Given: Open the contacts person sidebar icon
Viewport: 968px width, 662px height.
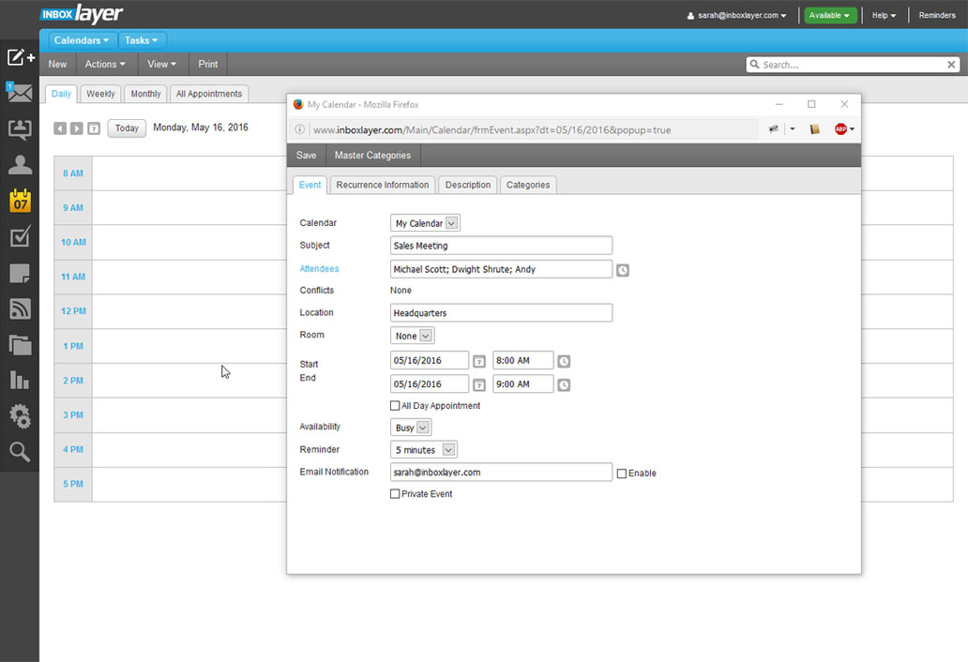Looking at the screenshot, I should [x=20, y=165].
